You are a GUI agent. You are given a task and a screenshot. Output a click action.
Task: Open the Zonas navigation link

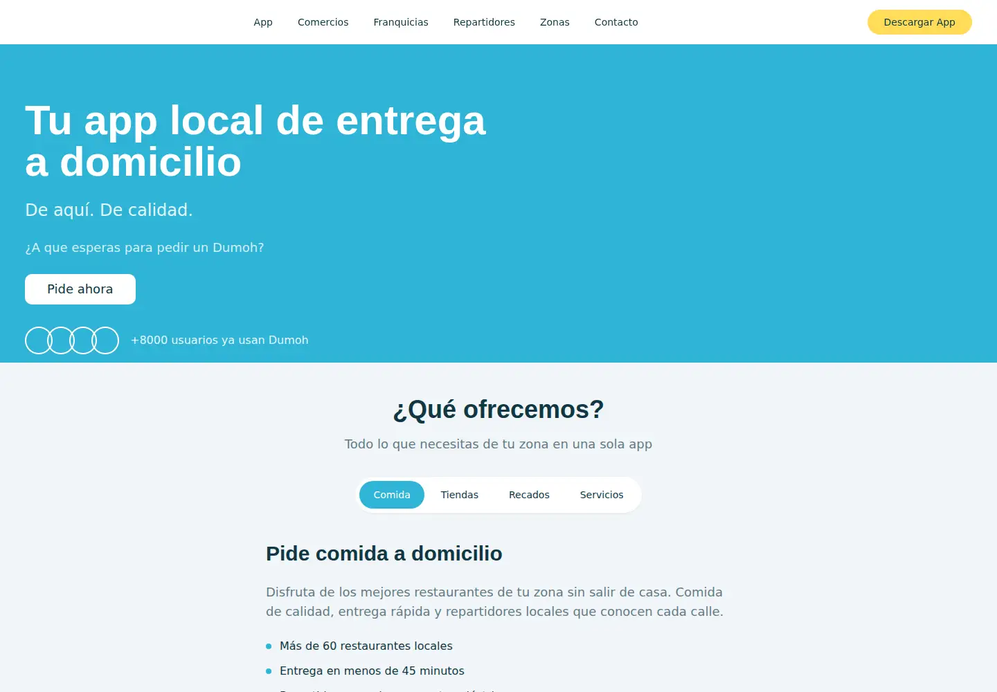point(555,22)
